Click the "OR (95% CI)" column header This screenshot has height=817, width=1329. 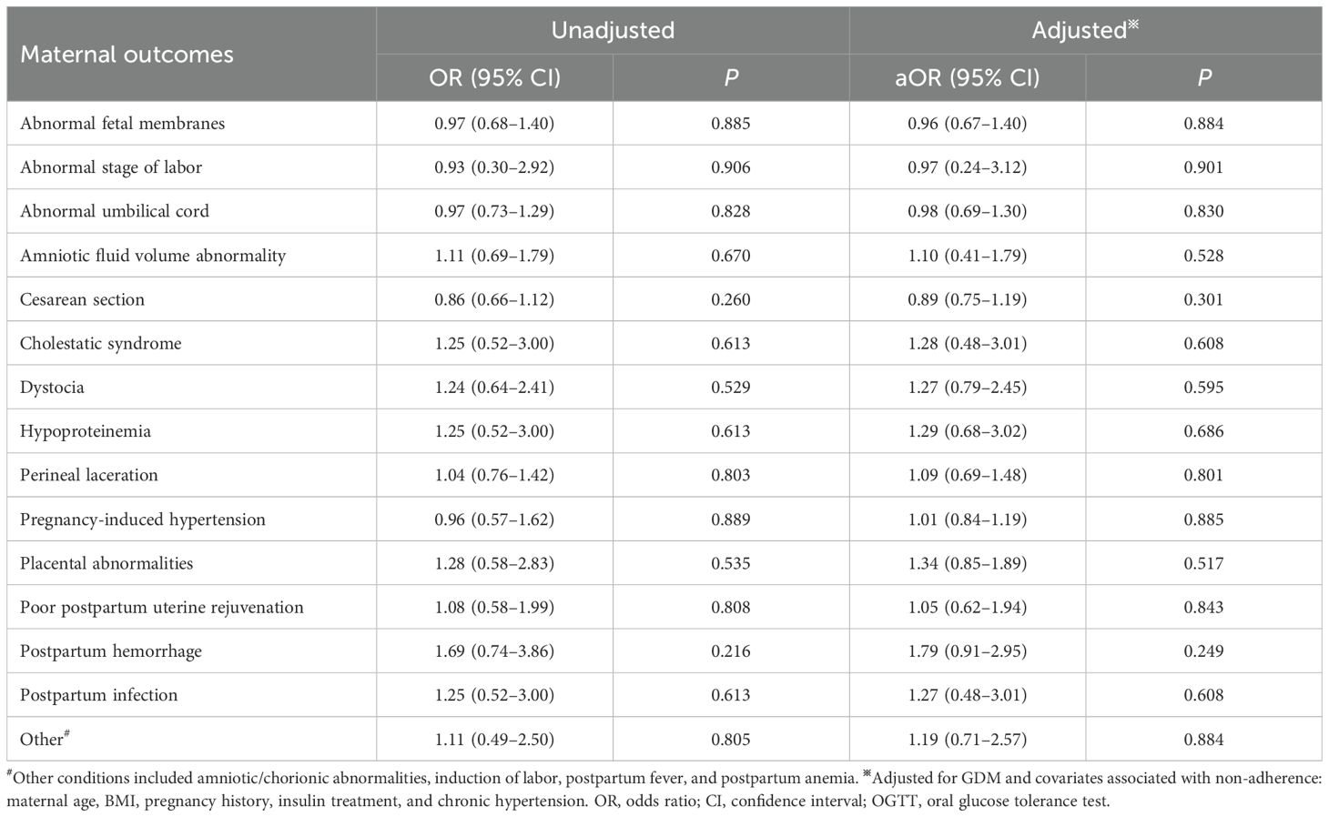point(494,78)
